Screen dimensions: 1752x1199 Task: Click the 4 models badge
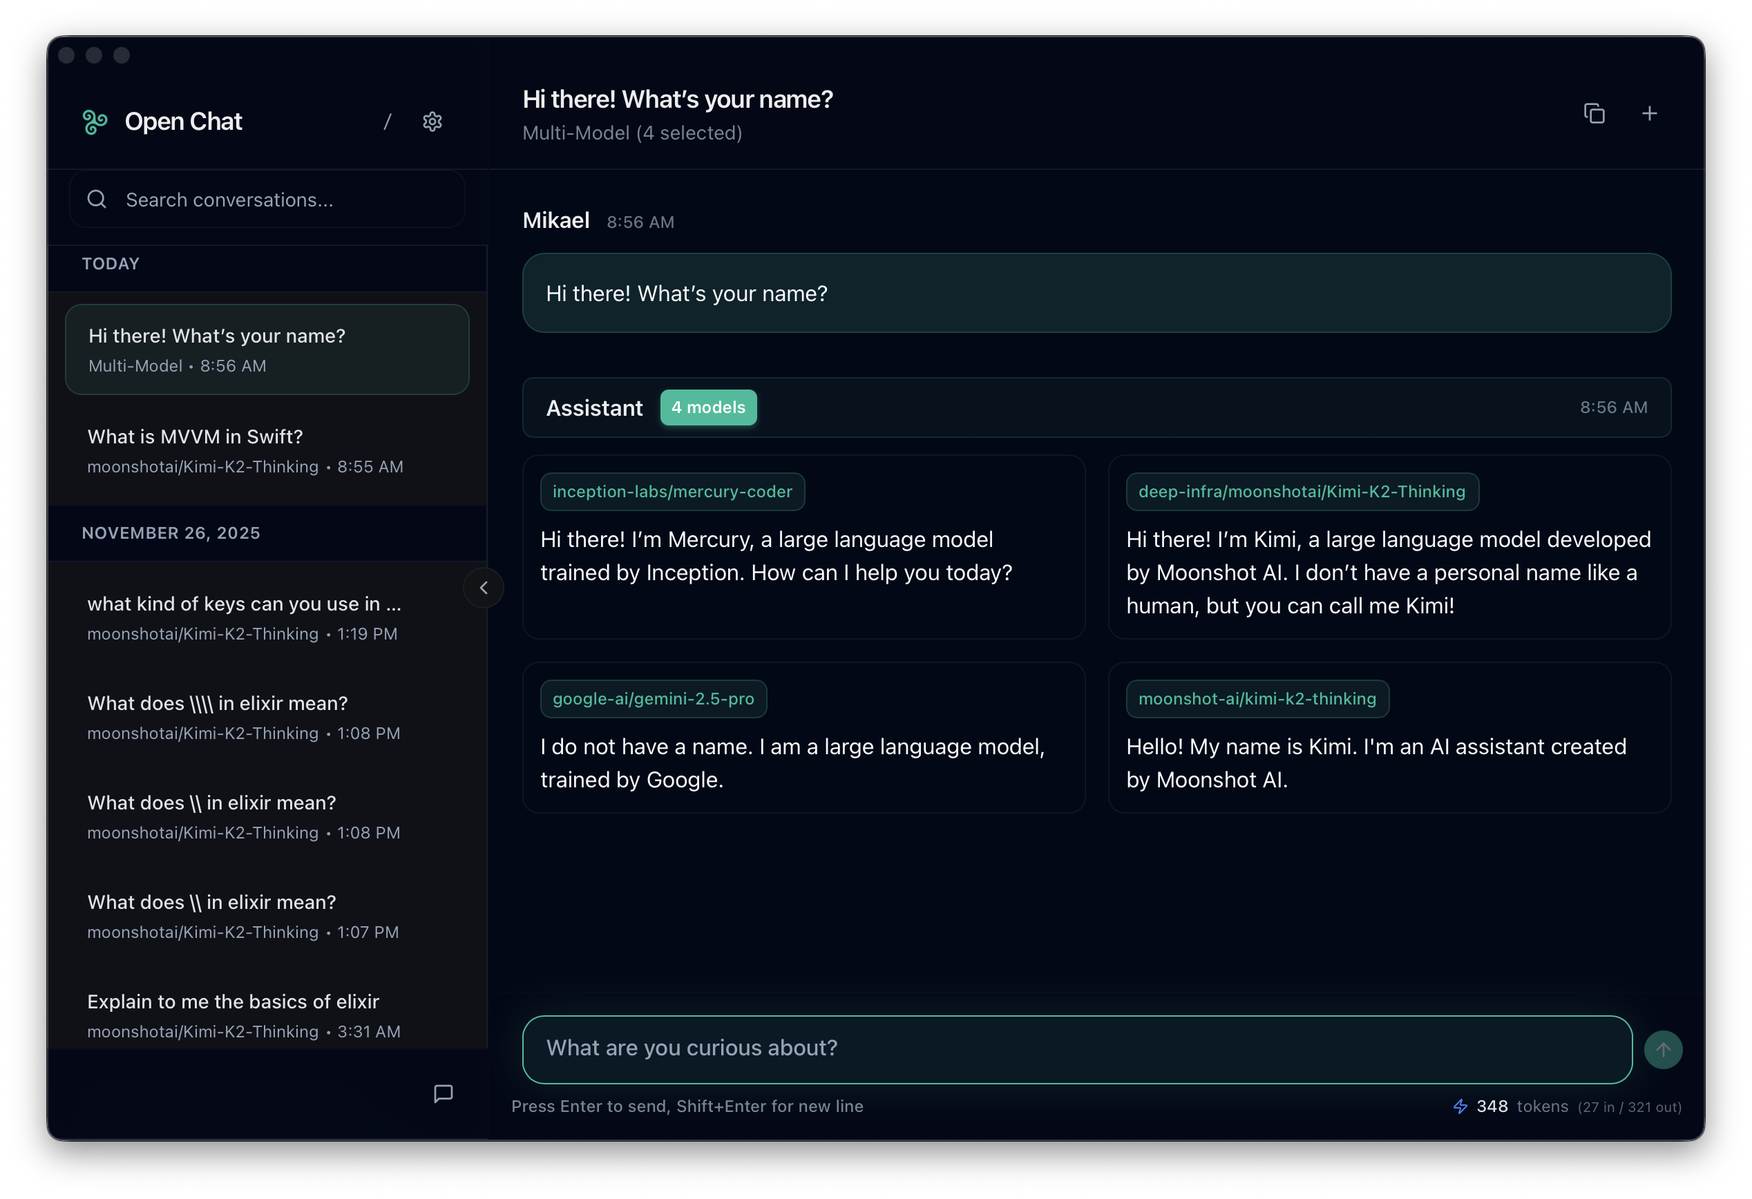click(x=708, y=407)
